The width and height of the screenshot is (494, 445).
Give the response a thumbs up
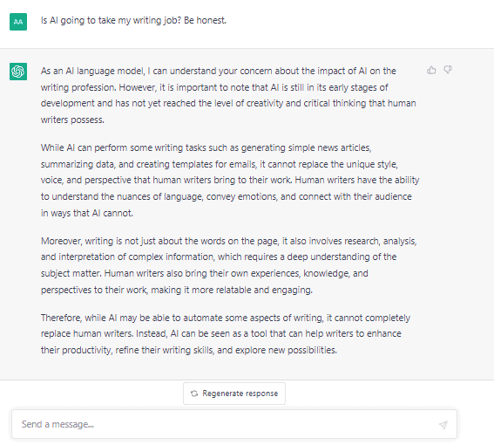tap(431, 70)
